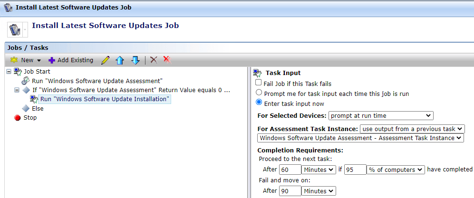Select the Else branch in tree
Screen dimensions: 474x198
coord(38,108)
